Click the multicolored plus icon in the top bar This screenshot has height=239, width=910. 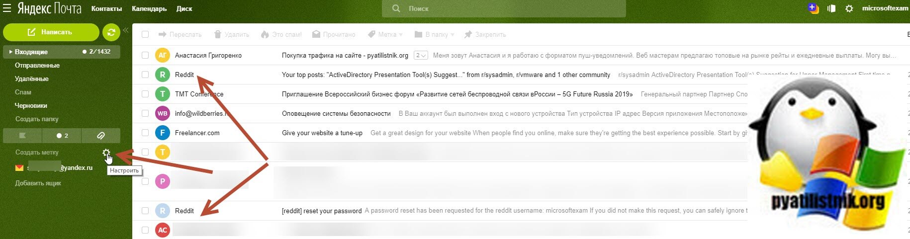point(813,8)
